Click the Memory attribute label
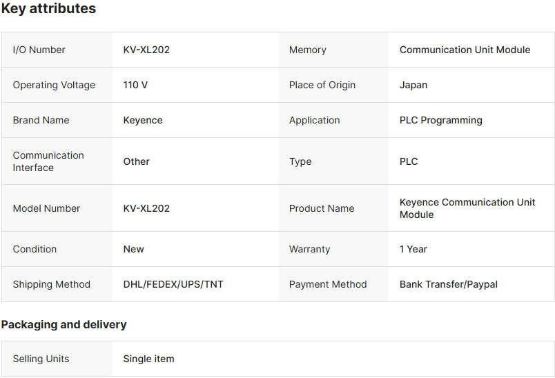This screenshot has height=378, width=555. (308, 50)
